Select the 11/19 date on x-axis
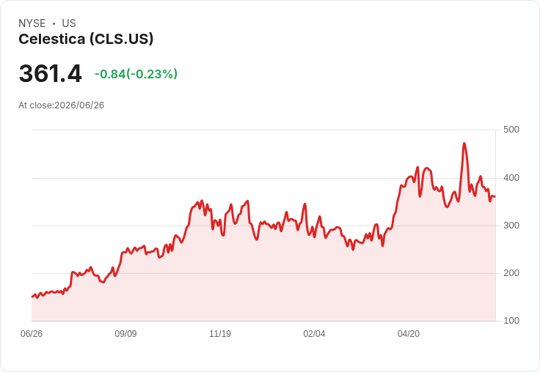Image resolution: width=540 pixels, height=372 pixels. [x=220, y=333]
